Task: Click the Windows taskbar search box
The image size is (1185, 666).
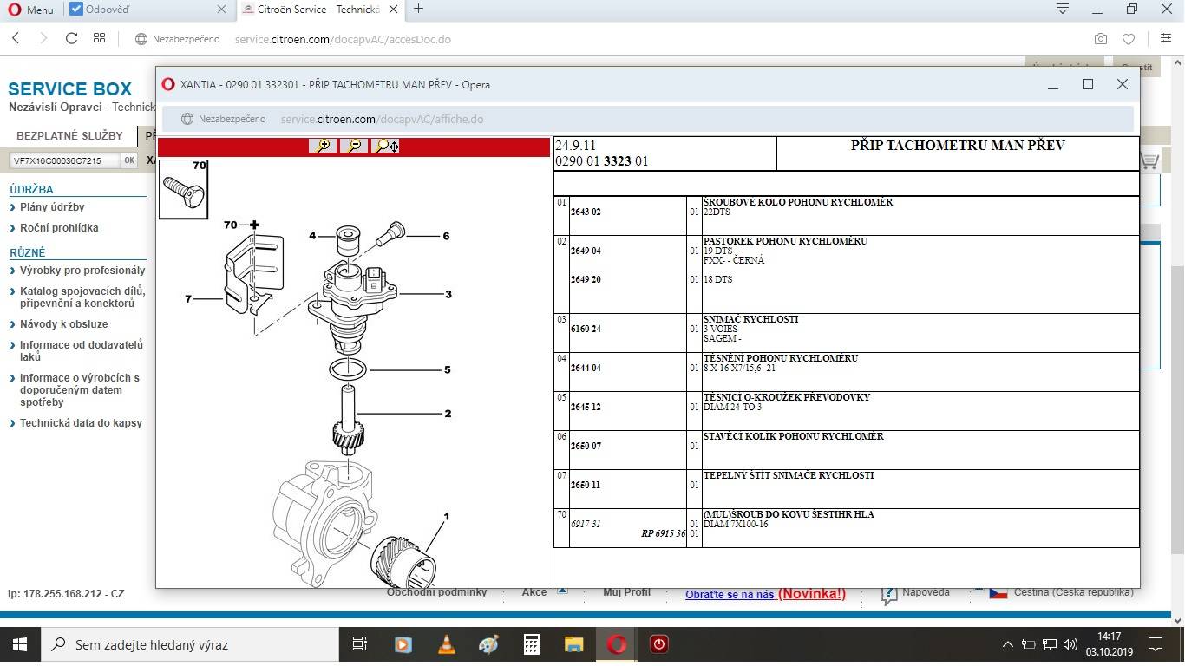Action: point(190,644)
